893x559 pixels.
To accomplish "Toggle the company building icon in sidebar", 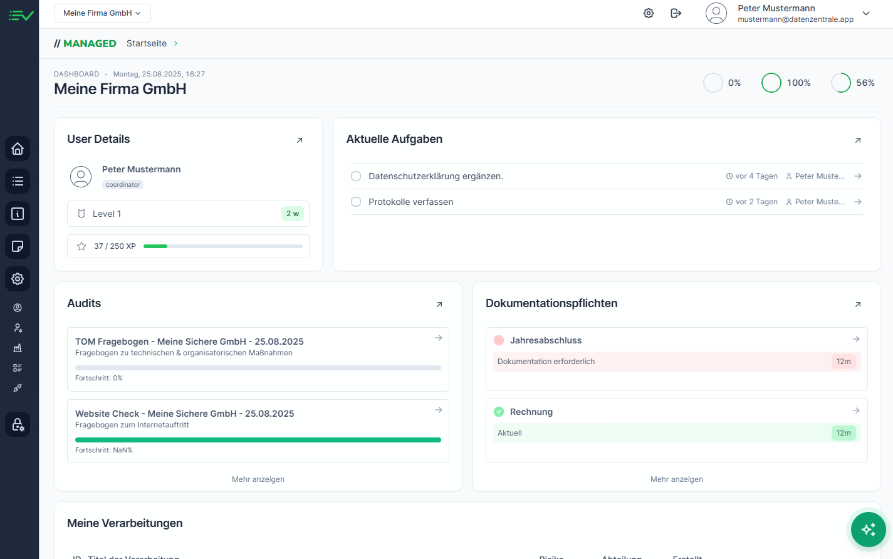I will pos(18,348).
